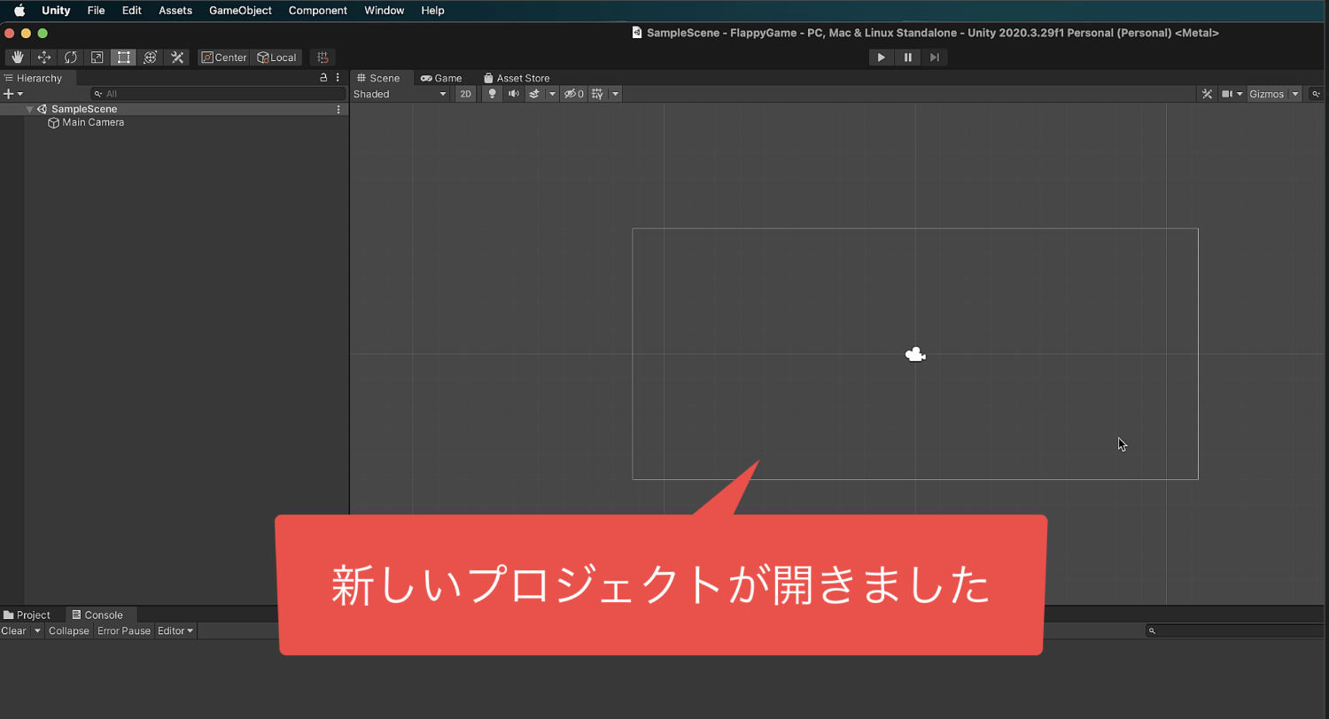Open the Asset Store tab
The height and width of the screenshot is (719, 1329).
pos(517,78)
